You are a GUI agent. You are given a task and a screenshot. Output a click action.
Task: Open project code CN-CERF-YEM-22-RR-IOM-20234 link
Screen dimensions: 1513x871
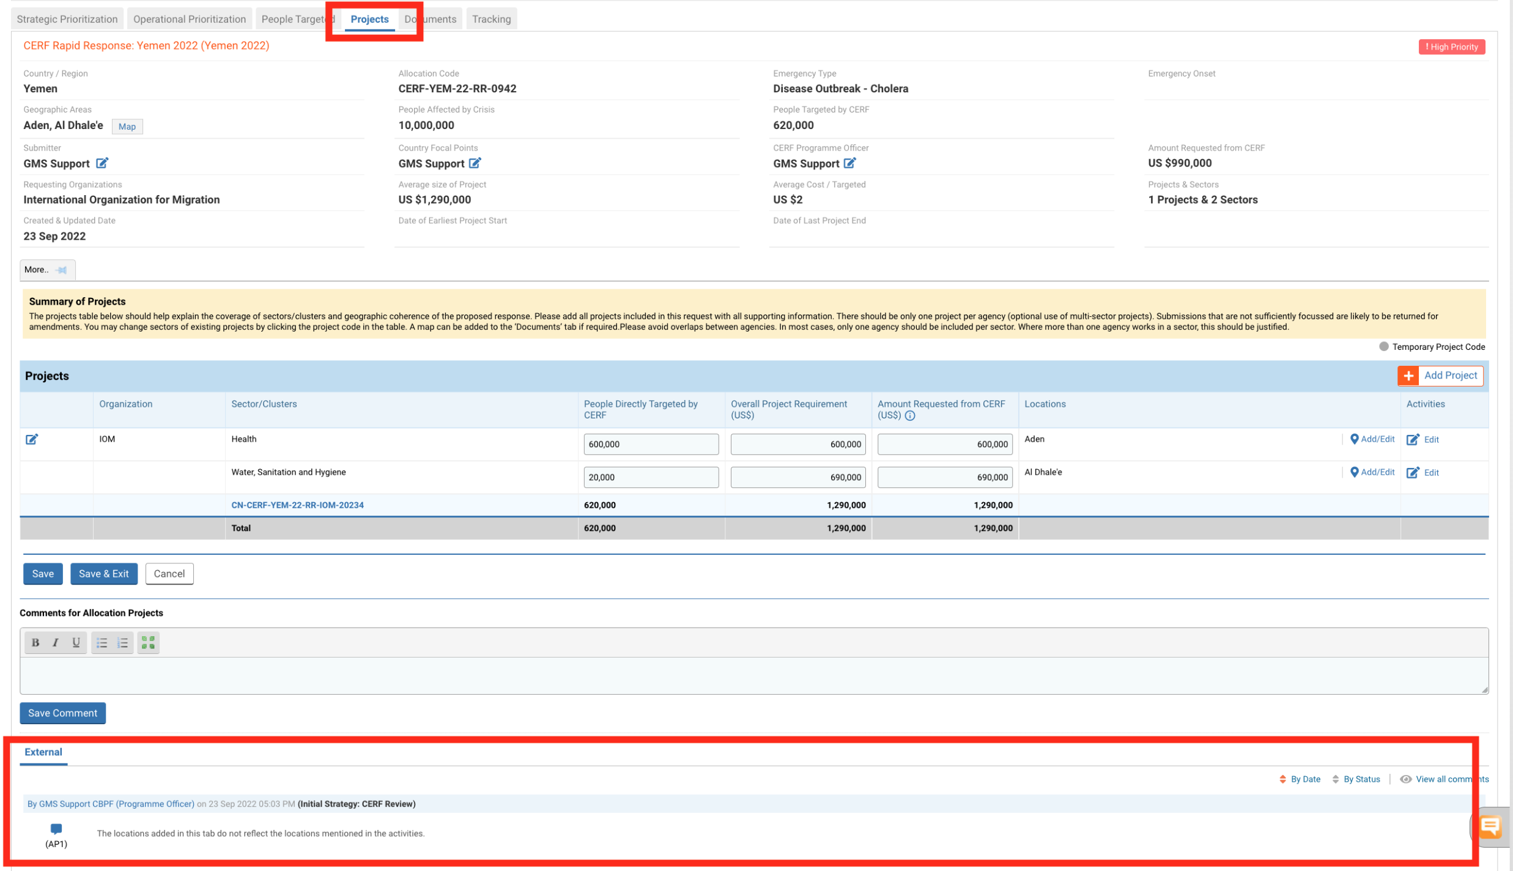[x=297, y=505]
